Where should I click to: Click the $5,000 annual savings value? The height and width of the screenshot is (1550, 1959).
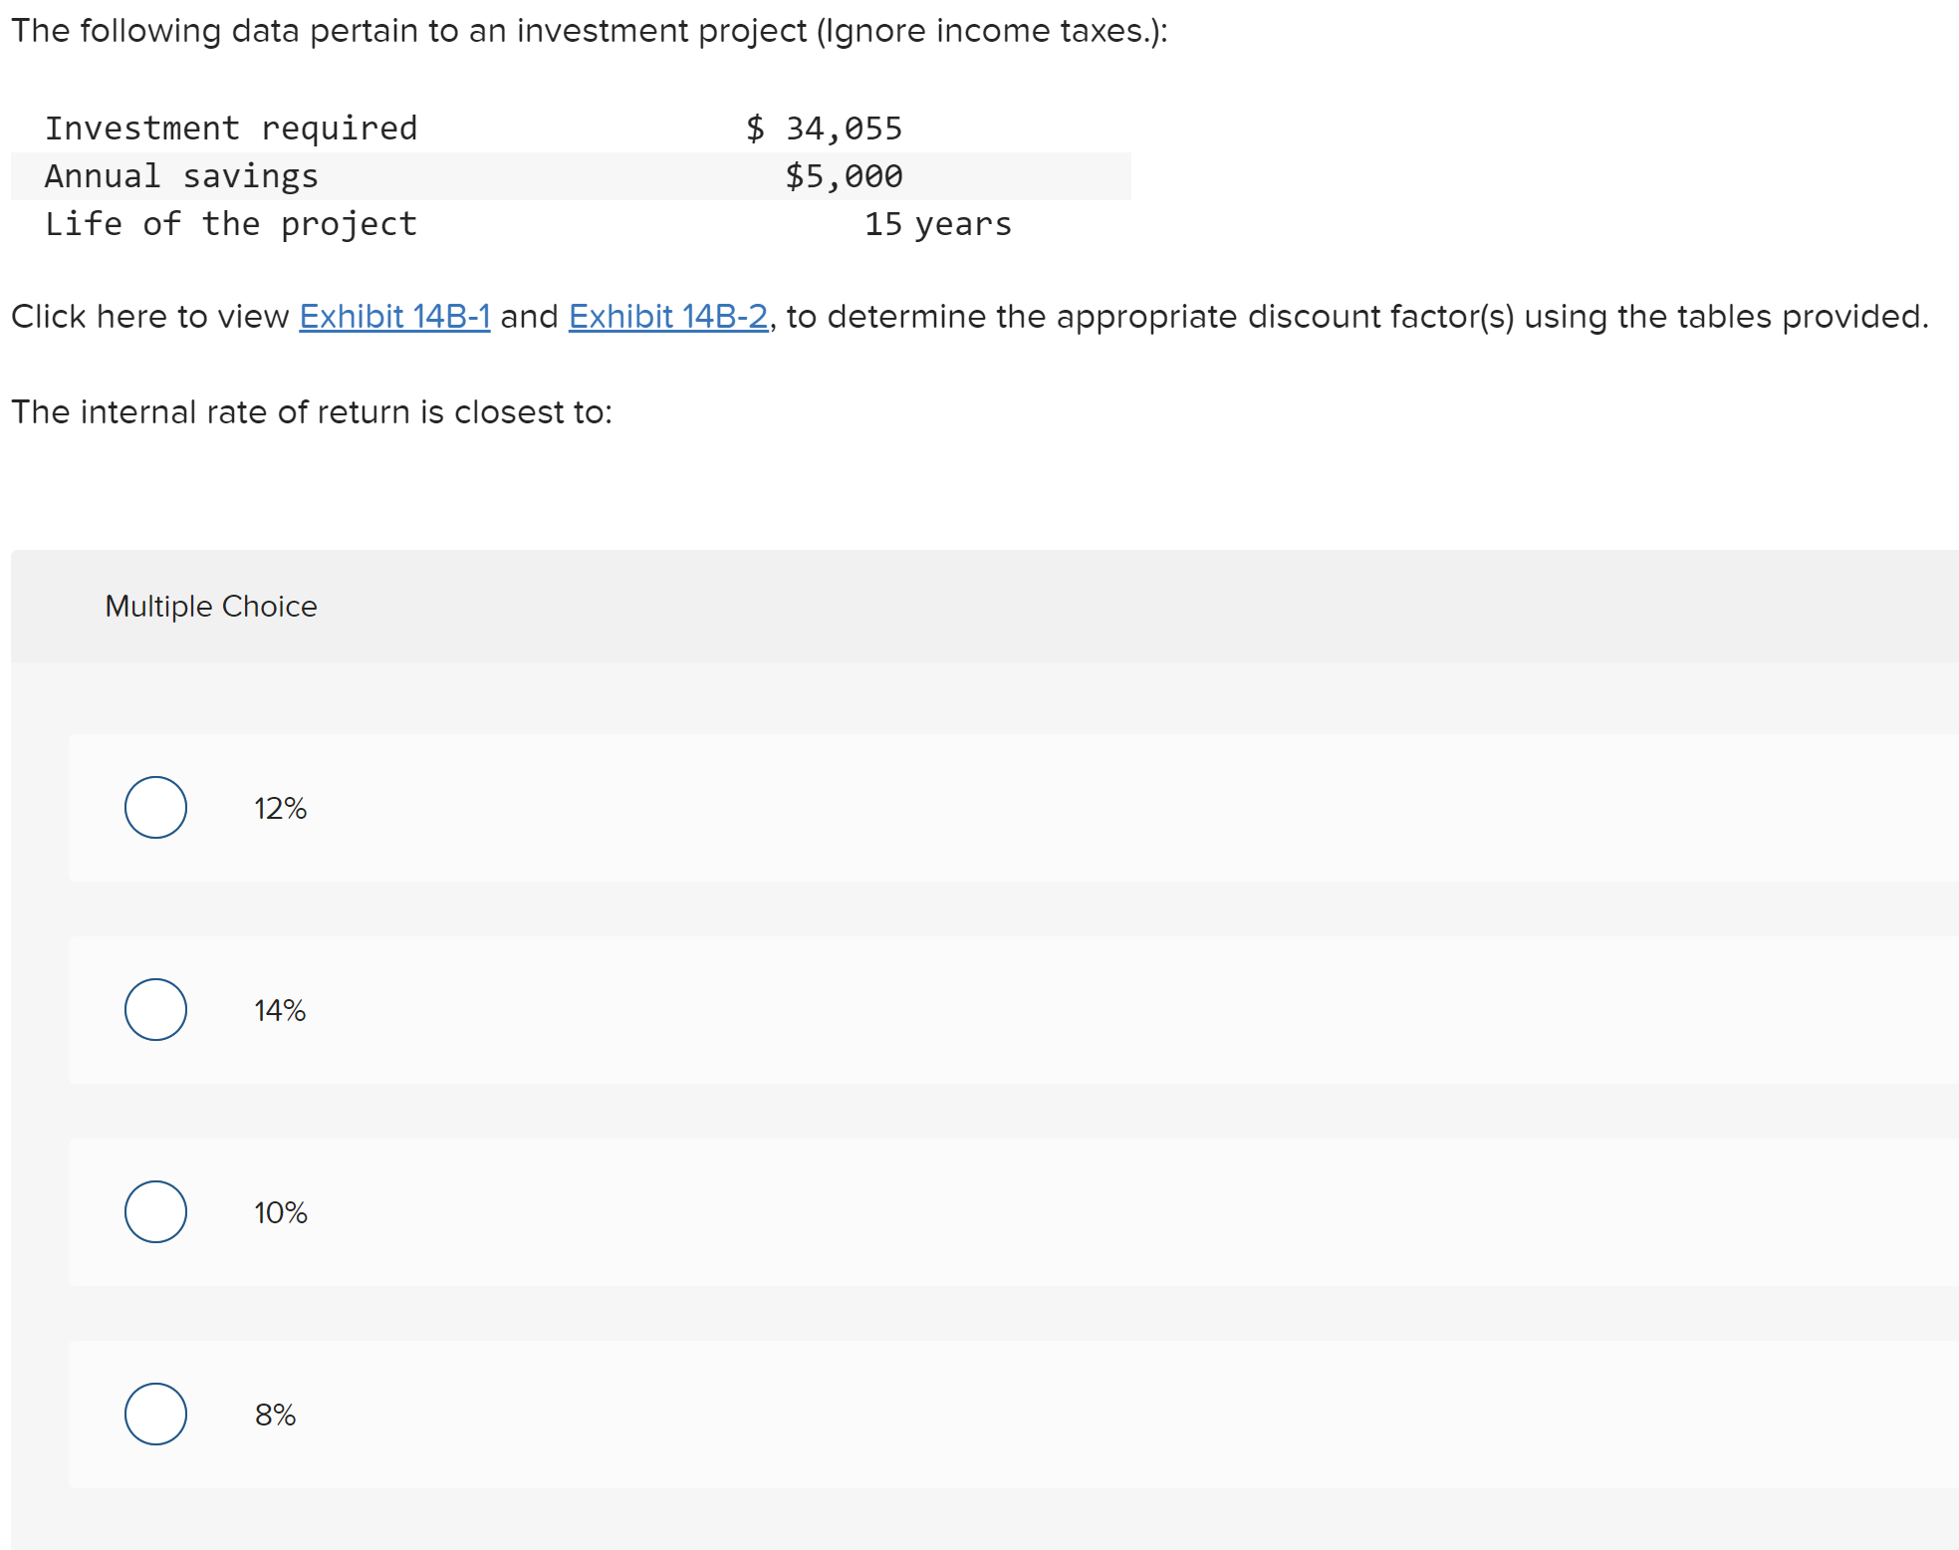tap(844, 175)
